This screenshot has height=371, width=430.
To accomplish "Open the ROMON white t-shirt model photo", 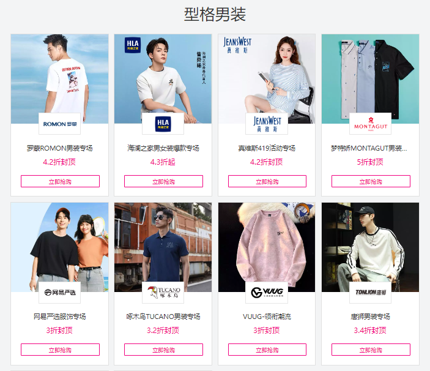I will point(59,79).
